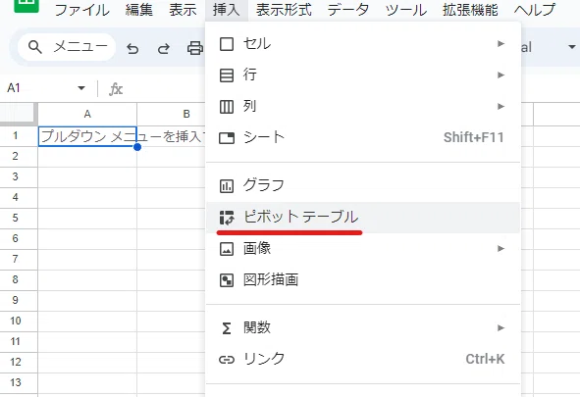Click the cell icon beside セル

[227, 44]
